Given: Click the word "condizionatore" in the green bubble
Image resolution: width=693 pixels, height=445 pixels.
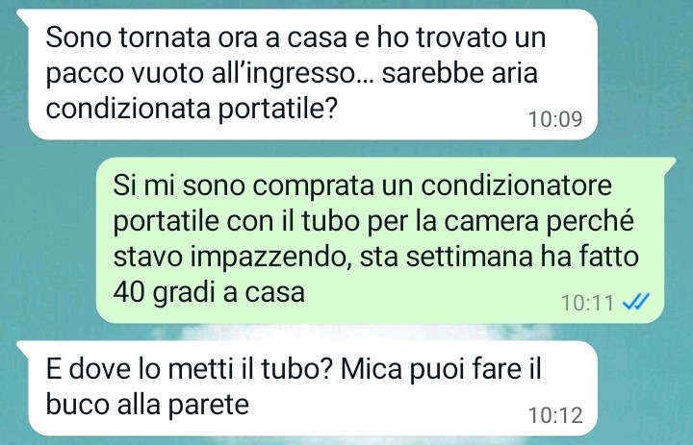Looking at the screenshot, I should pyautogui.click(x=516, y=185).
